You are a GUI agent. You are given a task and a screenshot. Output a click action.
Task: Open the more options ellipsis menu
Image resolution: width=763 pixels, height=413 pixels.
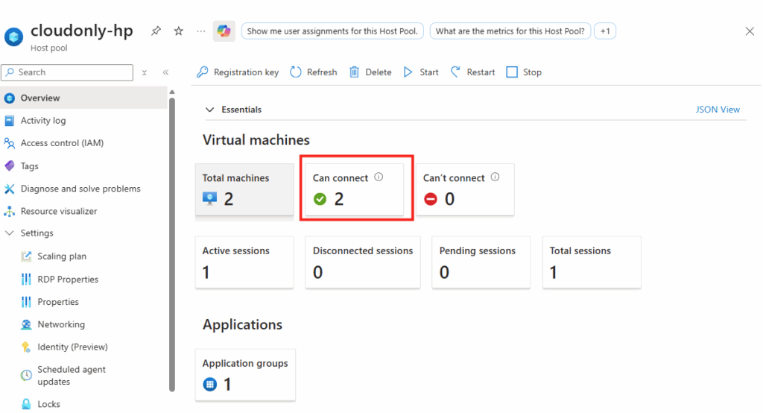(200, 31)
